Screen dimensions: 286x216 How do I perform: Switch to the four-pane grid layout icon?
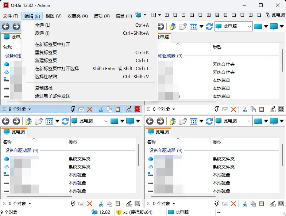pos(167,15)
